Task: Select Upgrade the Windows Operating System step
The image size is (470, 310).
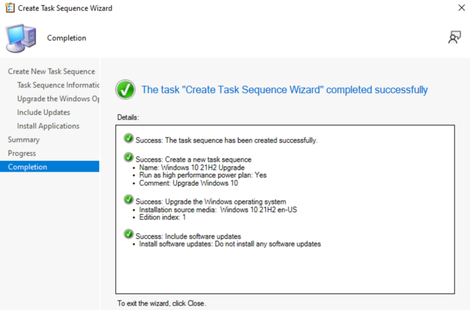Action: pos(58,98)
